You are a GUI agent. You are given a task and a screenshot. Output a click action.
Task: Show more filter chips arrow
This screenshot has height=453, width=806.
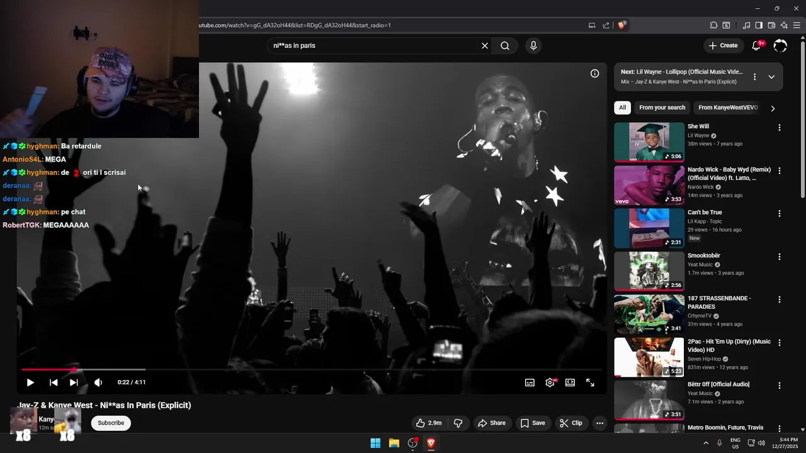[773, 108]
